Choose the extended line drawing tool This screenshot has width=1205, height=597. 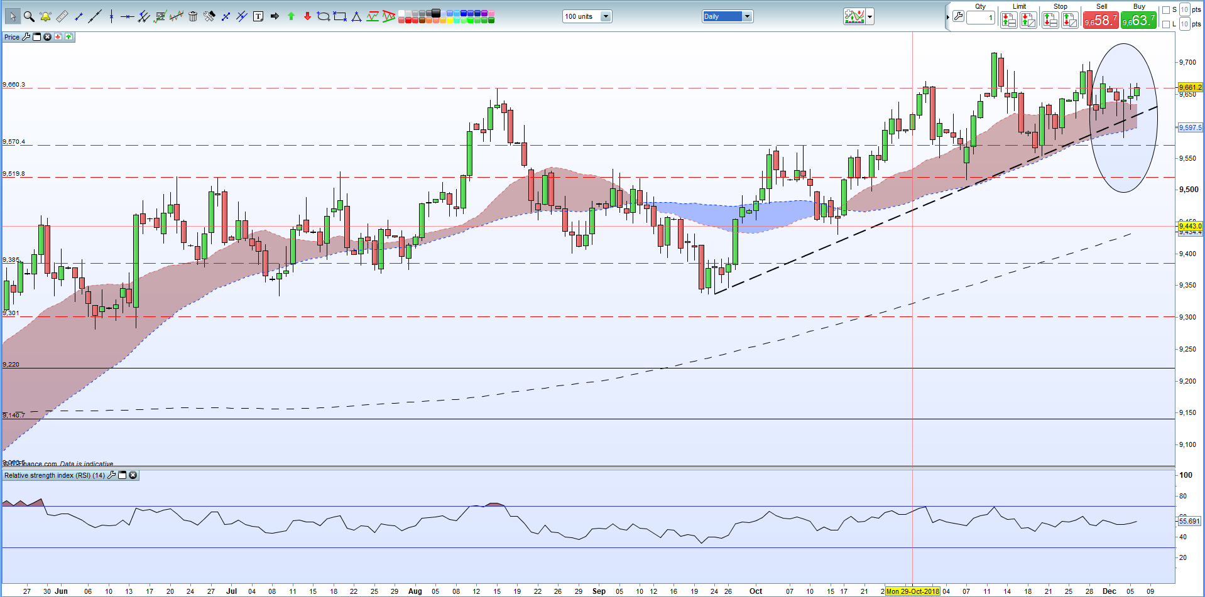(x=94, y=16)
